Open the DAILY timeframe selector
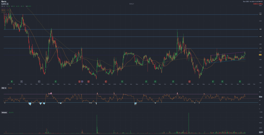Image resolution: width=264 pixels, height=135 pixels. click(132, 4)
